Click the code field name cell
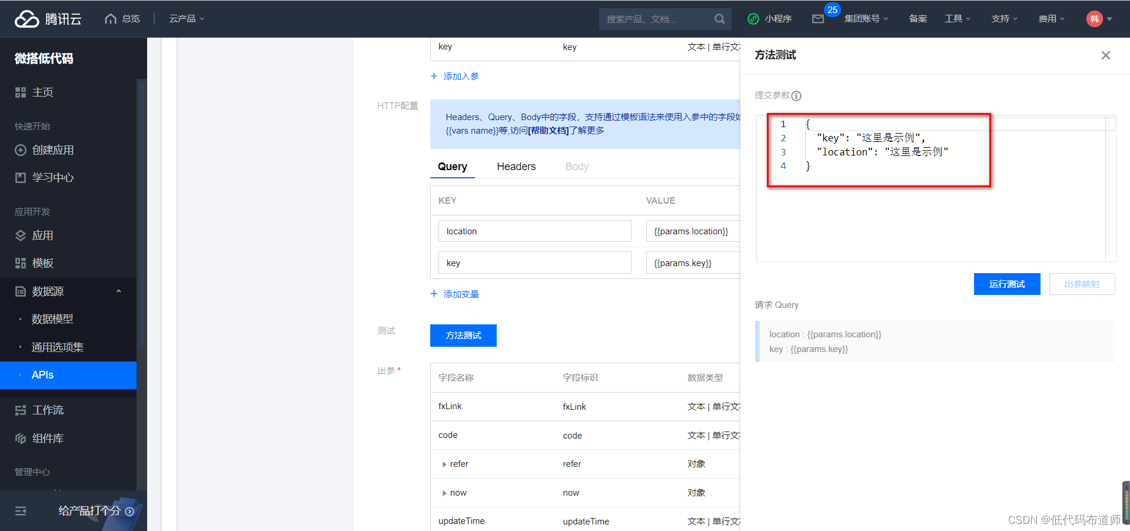The width and height of the screenshot is (1130, 531). tap(448, 435)
